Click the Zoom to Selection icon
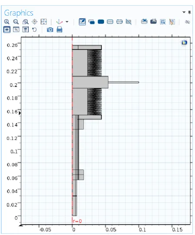This screenshot has height=235, width=195. 34,22
